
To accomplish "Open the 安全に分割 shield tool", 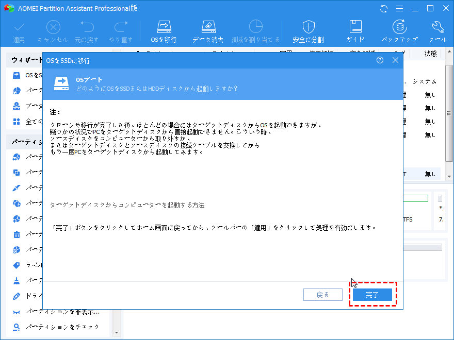I will coord(309,32).
